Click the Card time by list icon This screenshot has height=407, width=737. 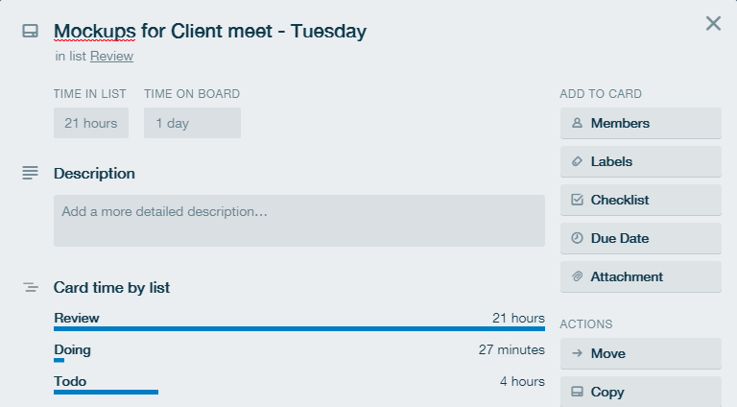click(x=31, y=287)
